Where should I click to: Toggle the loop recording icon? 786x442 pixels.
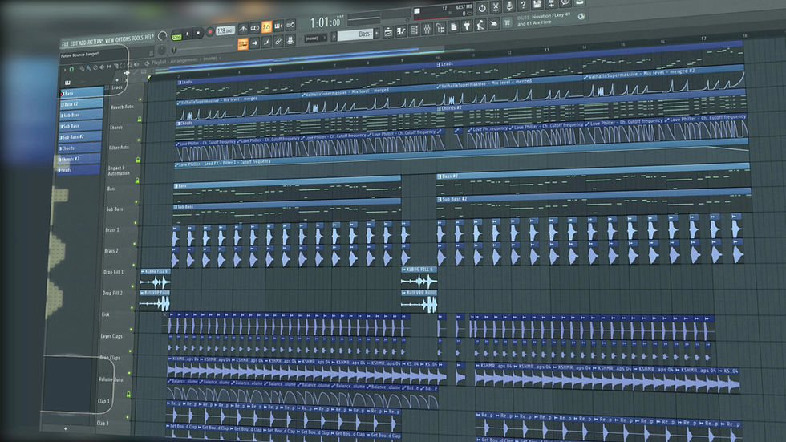click(x=290, y=26)
